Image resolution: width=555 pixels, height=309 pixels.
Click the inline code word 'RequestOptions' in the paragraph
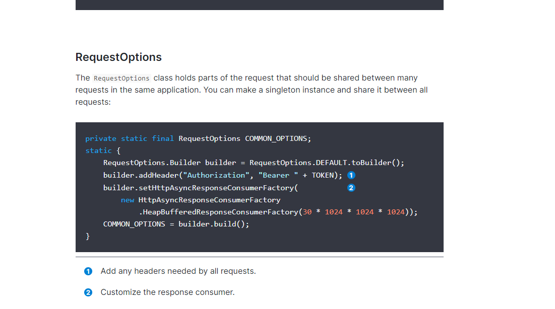pos(122,78)
